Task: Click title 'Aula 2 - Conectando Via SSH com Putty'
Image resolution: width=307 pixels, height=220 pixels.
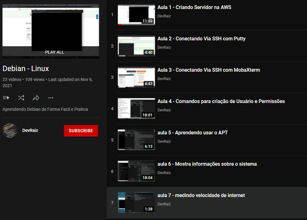Action: click(201, 39)
